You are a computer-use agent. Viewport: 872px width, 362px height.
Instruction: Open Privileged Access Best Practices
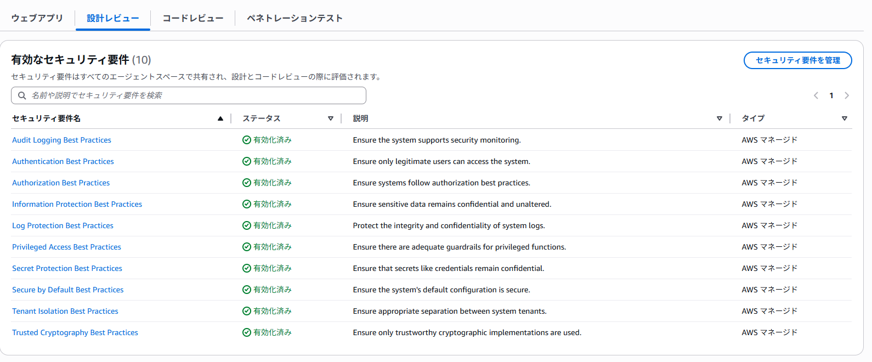pos(66,247)
